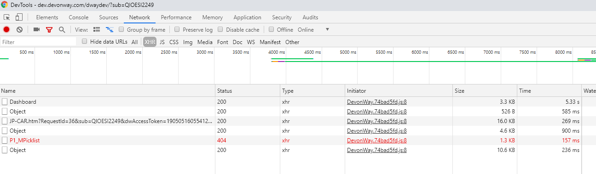Click the inspect element picker icon
Image resolution: width=596 pixels, height=174 pixels.
coord(7,17)
